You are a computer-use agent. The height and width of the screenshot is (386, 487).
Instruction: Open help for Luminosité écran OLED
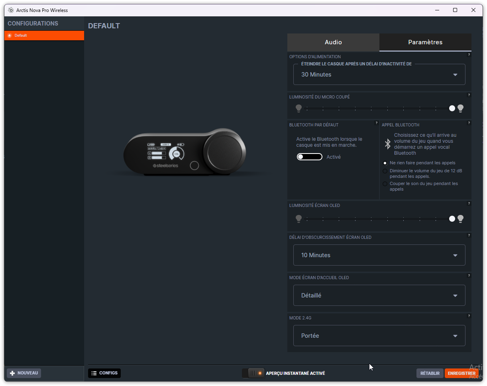tap(469, 203)
